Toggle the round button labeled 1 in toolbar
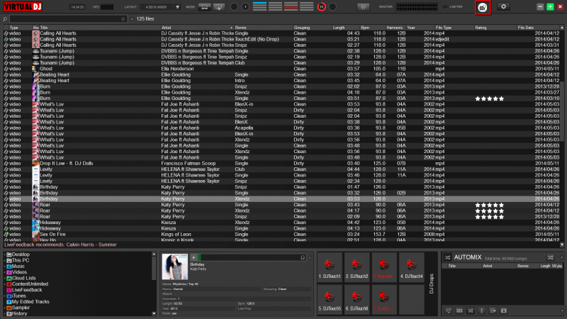The width and height of the screenshot is (567, 319). (245, 7)
